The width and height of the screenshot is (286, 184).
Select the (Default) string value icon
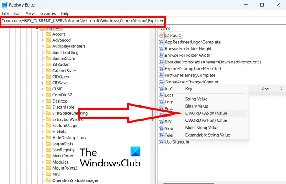coord(161,35)
